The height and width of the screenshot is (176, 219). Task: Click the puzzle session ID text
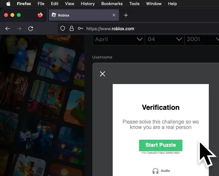[x=161, y=153]
